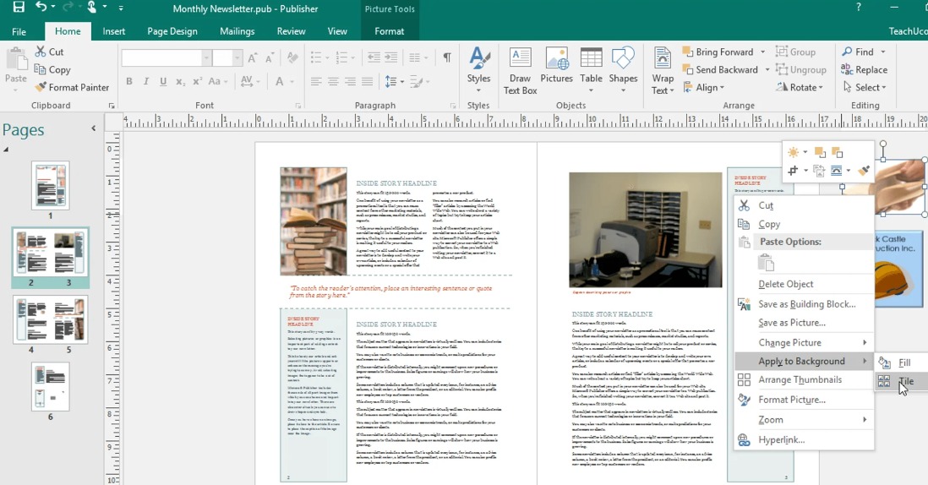The image size is (928, 485).
Task: Select the Format Painter tool
Action: point(72,87)
